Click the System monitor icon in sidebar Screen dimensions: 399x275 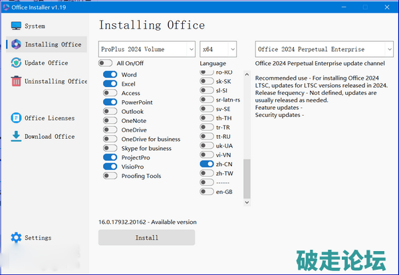tap(16, 26)
